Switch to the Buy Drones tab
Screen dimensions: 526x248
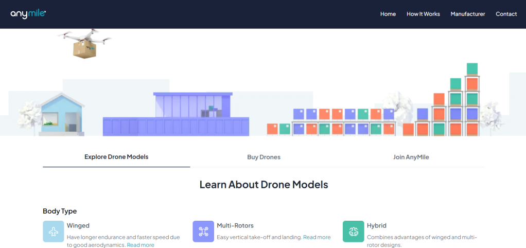coord(264,157)
